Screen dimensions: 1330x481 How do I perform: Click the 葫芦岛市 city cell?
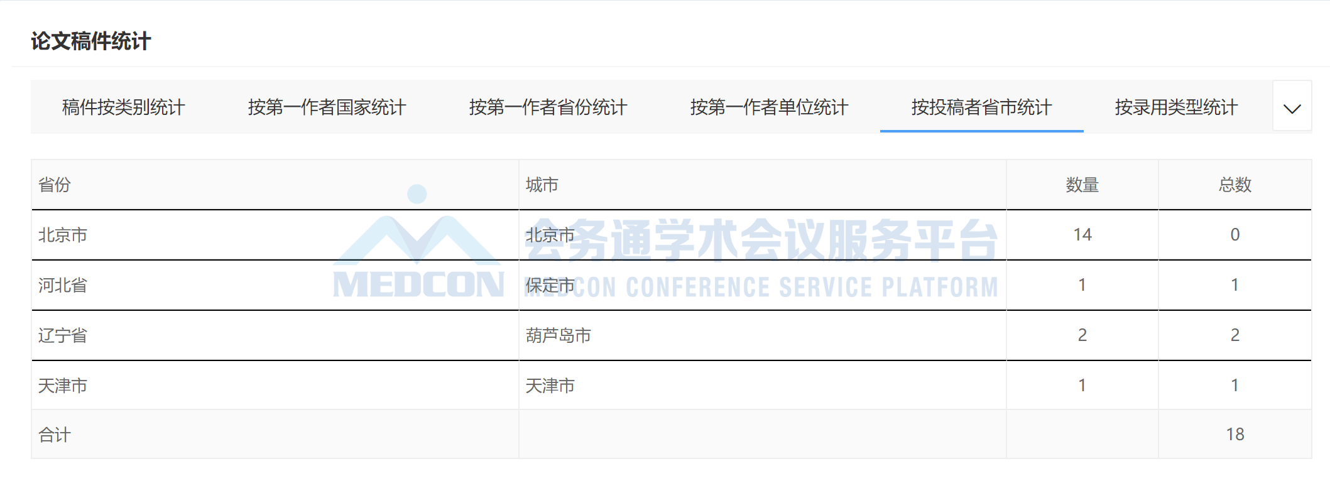(x=763, y=335)
